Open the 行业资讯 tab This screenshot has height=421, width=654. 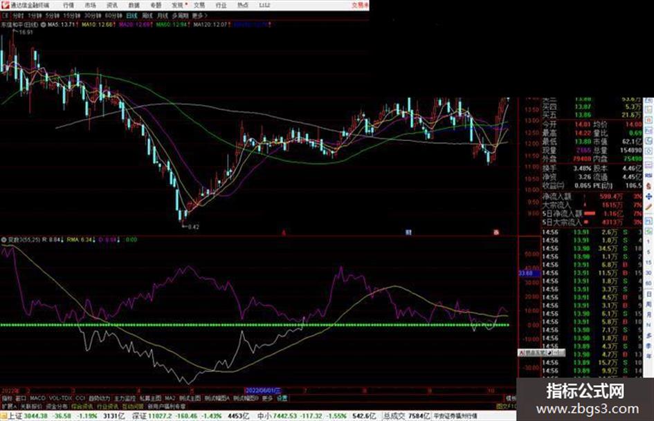[107, 406]
